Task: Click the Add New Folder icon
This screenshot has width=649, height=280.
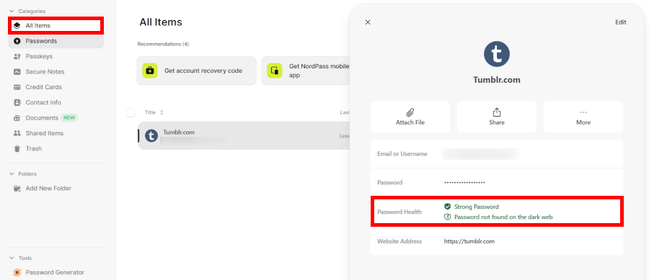Action: point(17,189)
